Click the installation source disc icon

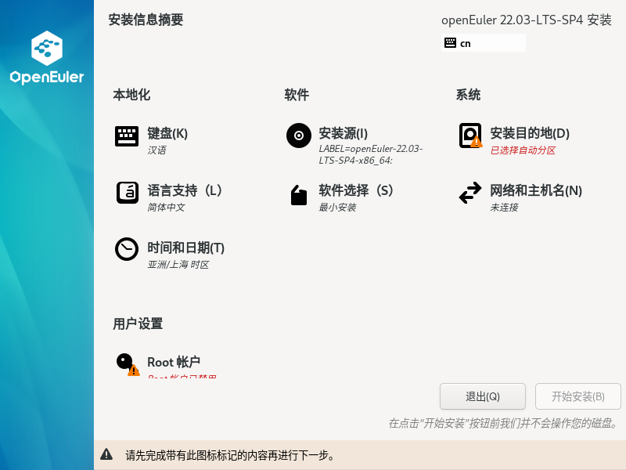[299, 136]
